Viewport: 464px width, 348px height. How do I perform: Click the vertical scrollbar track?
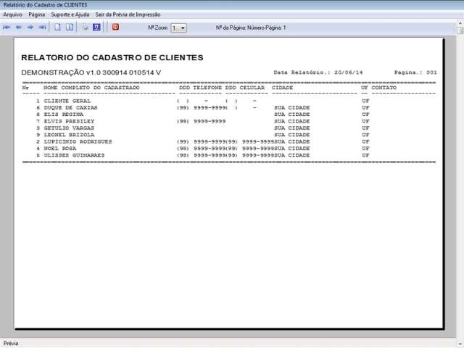pos(460,181)
